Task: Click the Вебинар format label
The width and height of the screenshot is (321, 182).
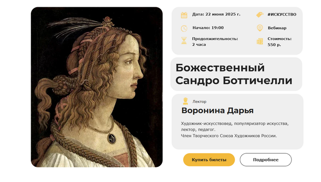Action: tap(277, 28)
